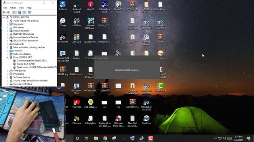Show hidden system tray icons

click(x=215, y=138)
